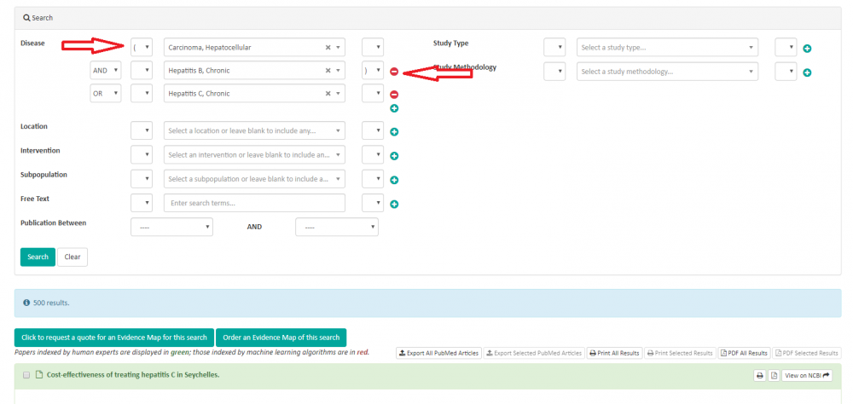This screenshot has height=404, width=853.
Task: Add another Intervention row with plus icon
Action: [x=394, y=156]
